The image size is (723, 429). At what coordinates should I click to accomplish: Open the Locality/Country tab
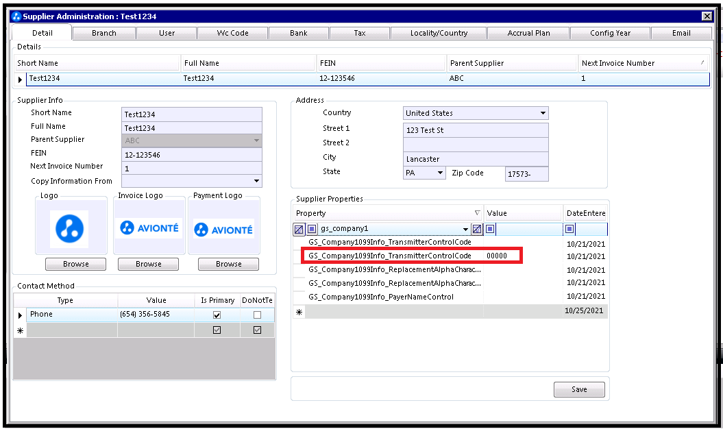point(439,33)
